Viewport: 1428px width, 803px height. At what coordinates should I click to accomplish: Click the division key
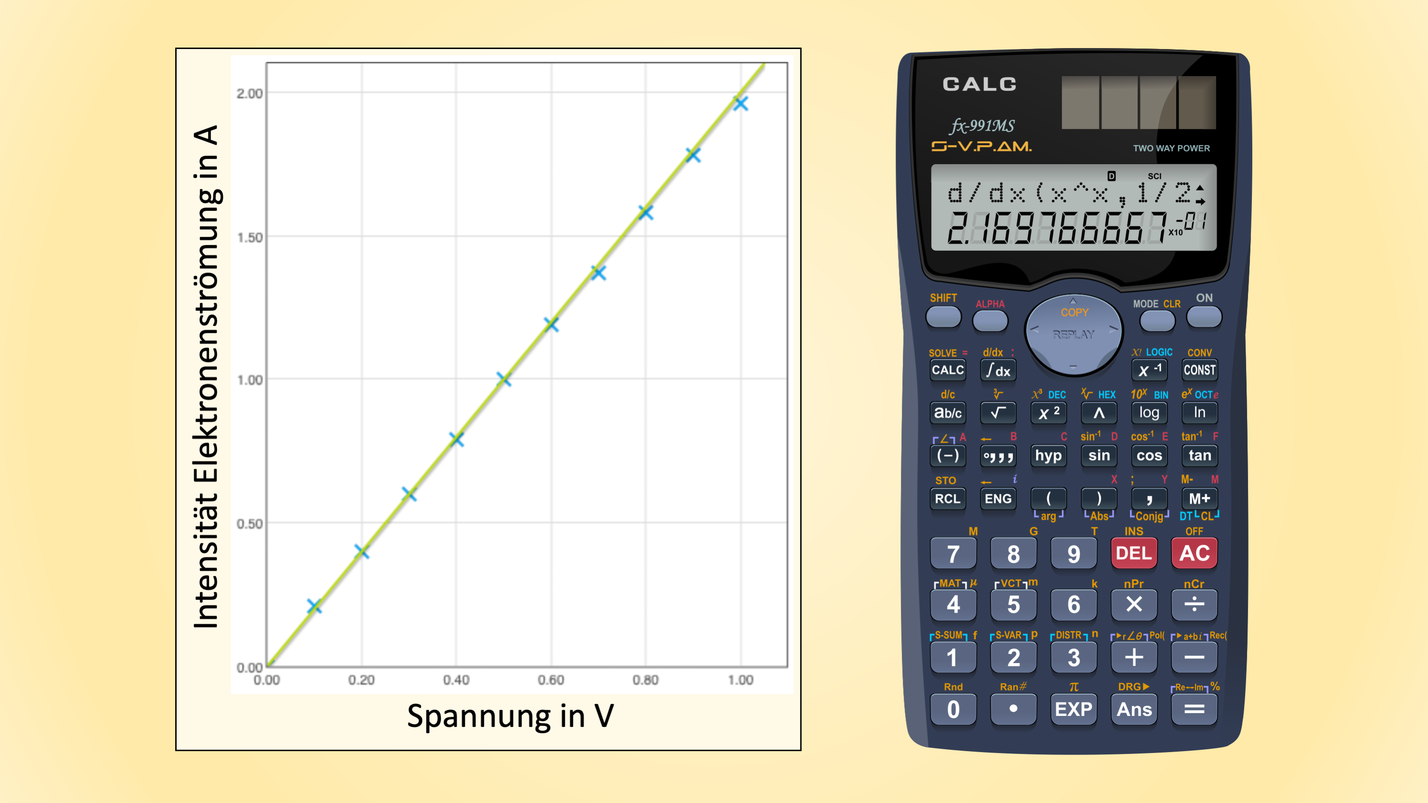[1194, 604]
